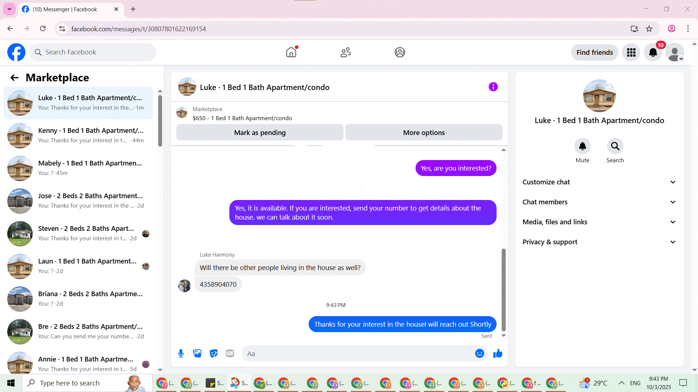Open the Luke conversation in the list

click(x=78, y=103)
